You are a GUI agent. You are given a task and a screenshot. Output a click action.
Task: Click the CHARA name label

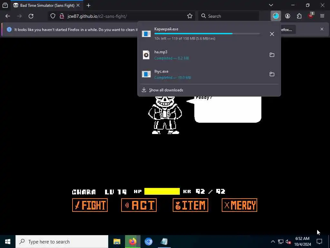[84, 192]
